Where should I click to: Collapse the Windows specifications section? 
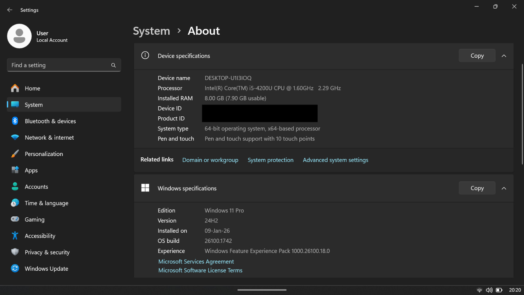coord(504,188)
